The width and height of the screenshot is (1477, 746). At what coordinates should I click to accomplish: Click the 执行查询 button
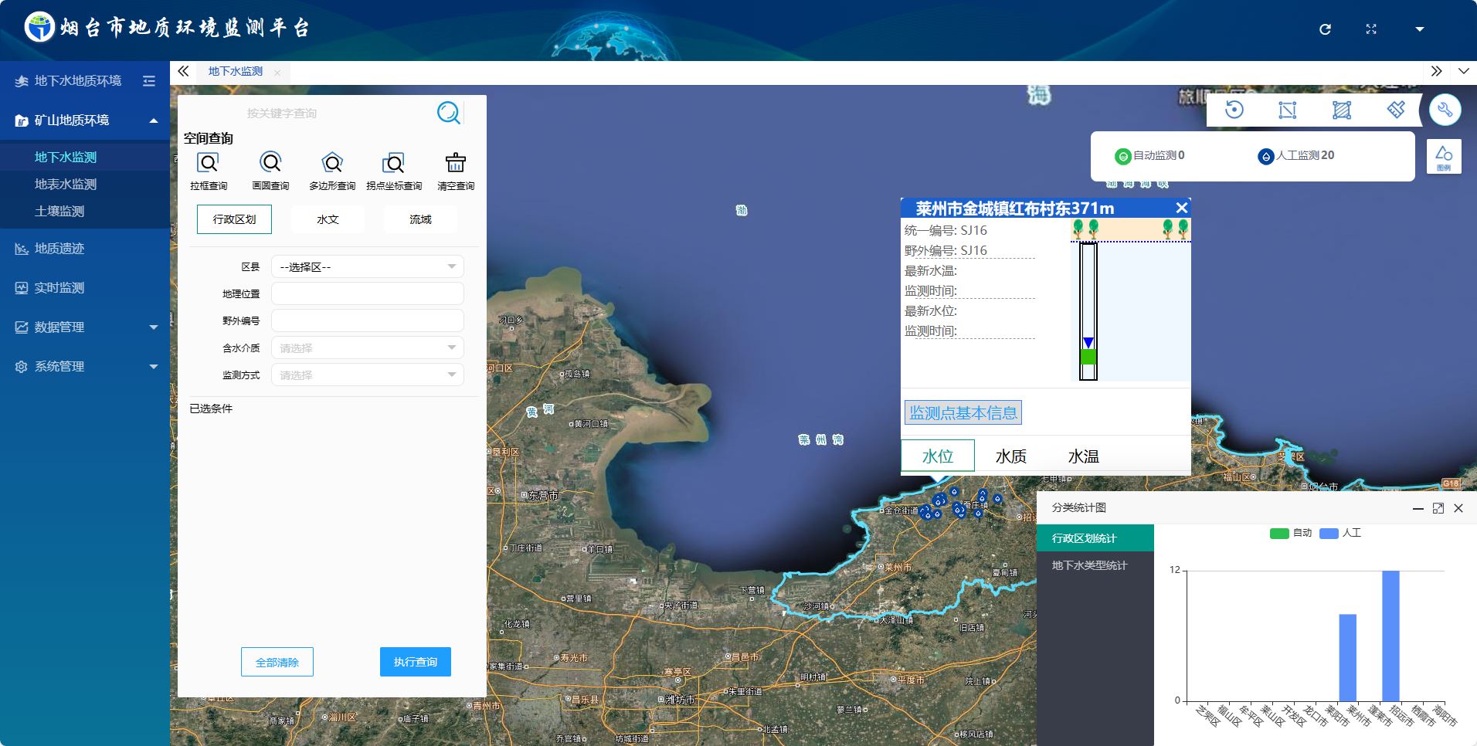(x=416, y=662)
